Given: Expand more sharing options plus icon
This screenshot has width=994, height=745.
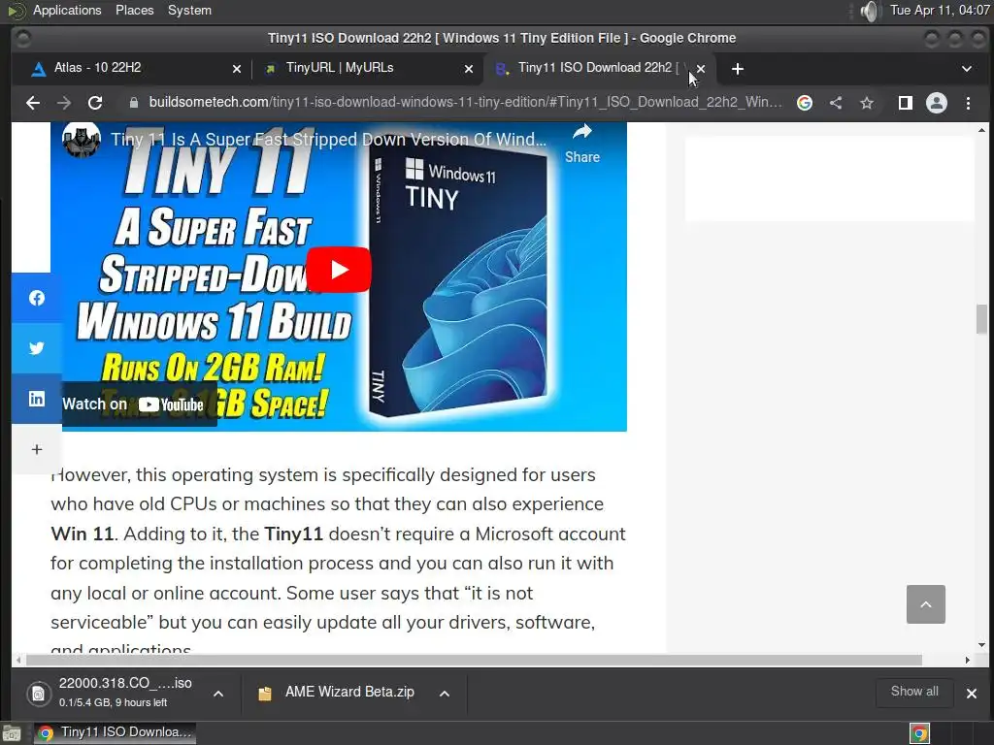Looking at the screenshot, I should coord(37,449).
